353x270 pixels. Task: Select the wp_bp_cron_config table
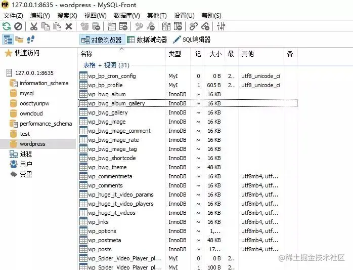click(x=112, y=76)
